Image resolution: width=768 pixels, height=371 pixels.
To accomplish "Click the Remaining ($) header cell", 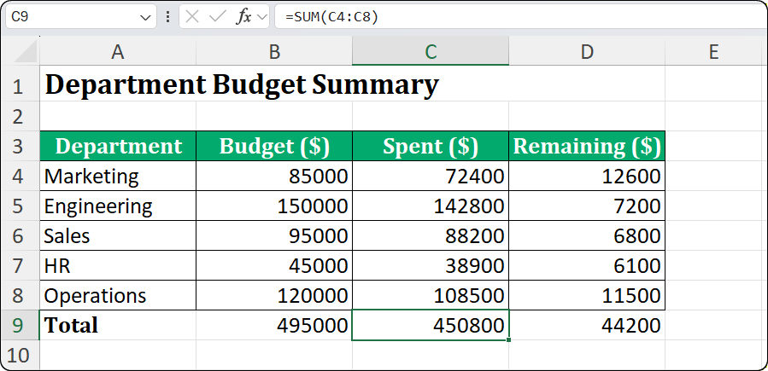I will click(587, 146).
